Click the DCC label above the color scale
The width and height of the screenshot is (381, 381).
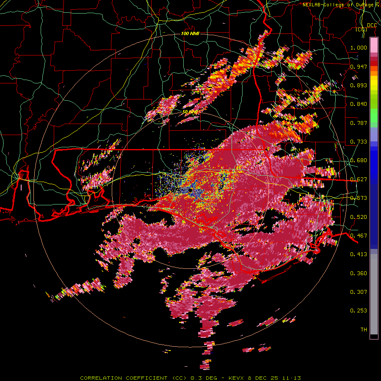coord(372,25)
